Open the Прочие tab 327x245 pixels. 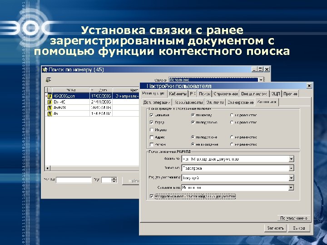[x=290, y=94]
